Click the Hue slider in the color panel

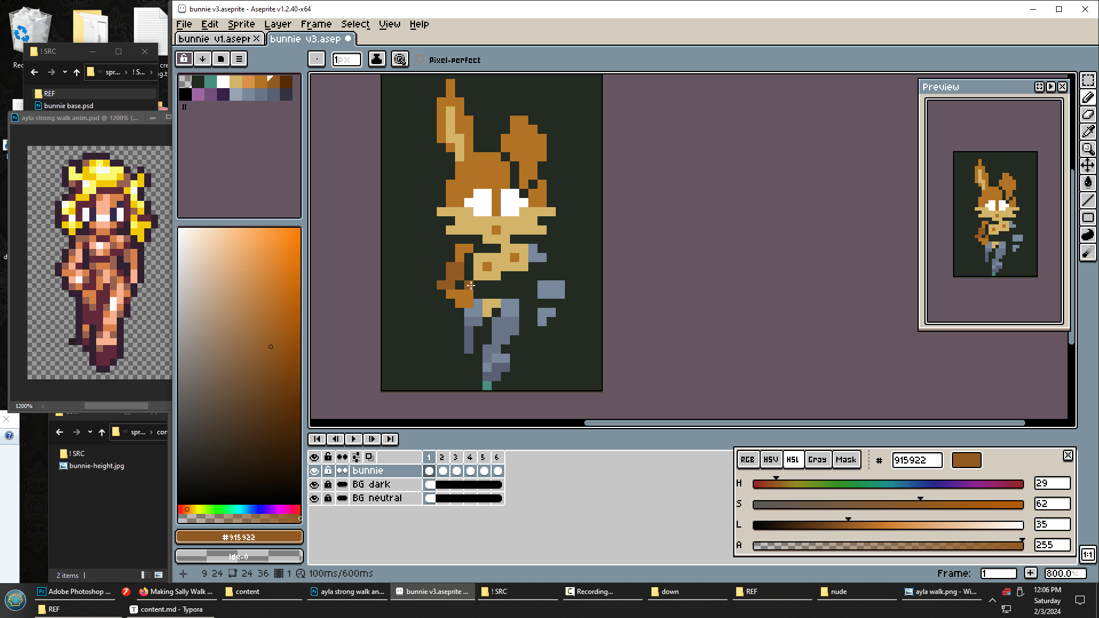tap(888, 484)
